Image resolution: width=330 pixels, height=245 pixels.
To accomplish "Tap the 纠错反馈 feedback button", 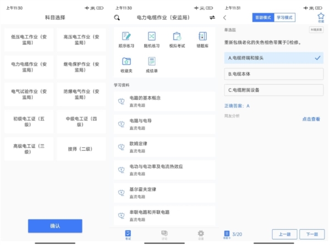I will click(x=316, y=30).
